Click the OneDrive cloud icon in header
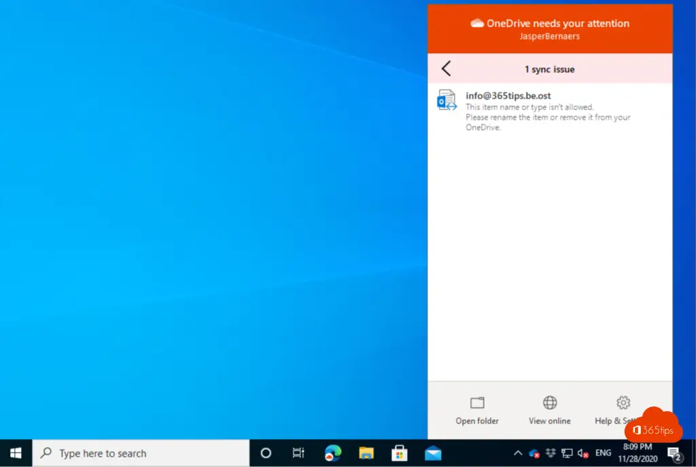Image resolution: width=696 pixels, height=467 pixels. coord(477,23)
